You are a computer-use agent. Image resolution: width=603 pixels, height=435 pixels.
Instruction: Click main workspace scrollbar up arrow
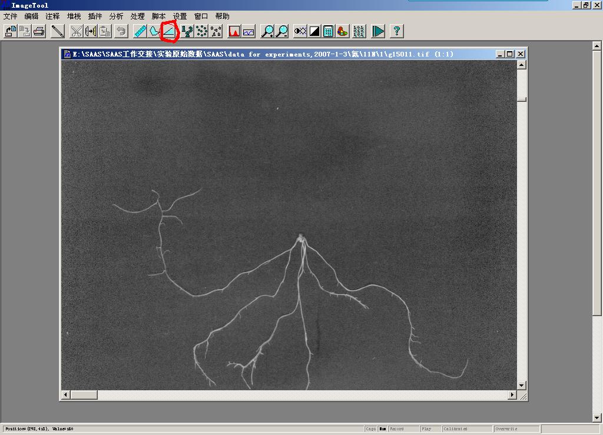pos(597,46)
